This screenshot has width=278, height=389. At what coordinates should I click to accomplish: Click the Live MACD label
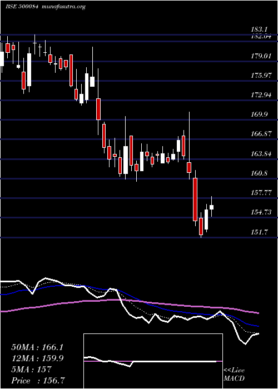click(x=234, y=375)
